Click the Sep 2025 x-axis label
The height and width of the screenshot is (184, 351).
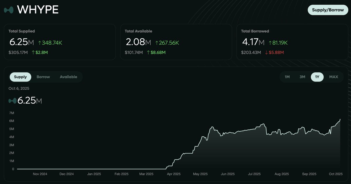309,174
